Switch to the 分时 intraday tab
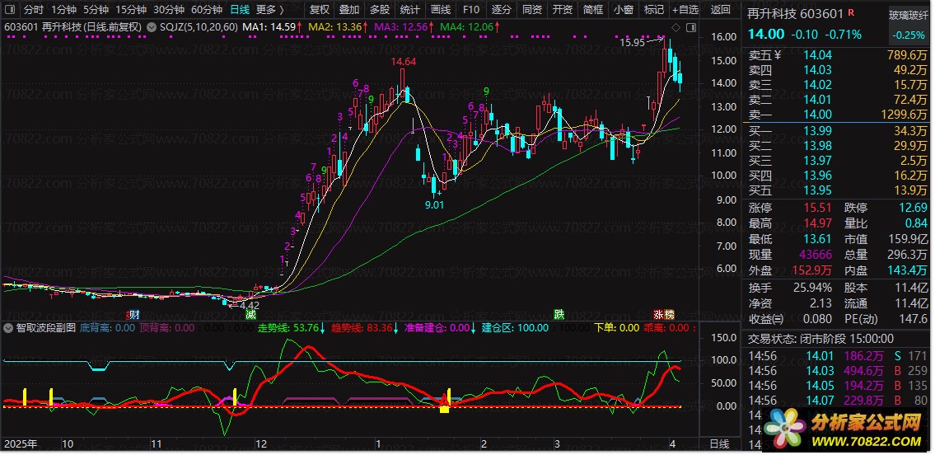Viewport: 935px width, 455px height. coord(33,10)
